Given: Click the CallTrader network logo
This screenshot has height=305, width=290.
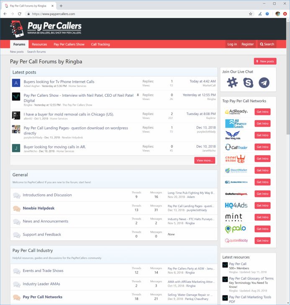Looking at the screenshot, I should point(236,147).
